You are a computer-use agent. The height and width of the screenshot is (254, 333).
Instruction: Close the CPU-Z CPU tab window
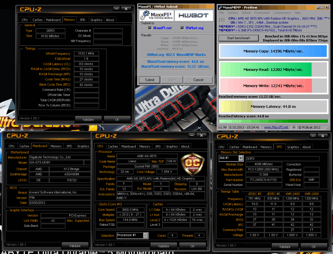pos(201,135)
